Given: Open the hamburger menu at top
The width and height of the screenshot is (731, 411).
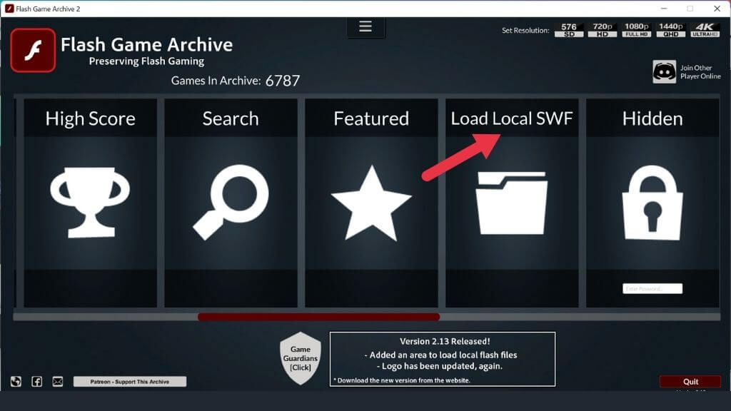Looking at the screenshot, I should [x=365, y=26].
